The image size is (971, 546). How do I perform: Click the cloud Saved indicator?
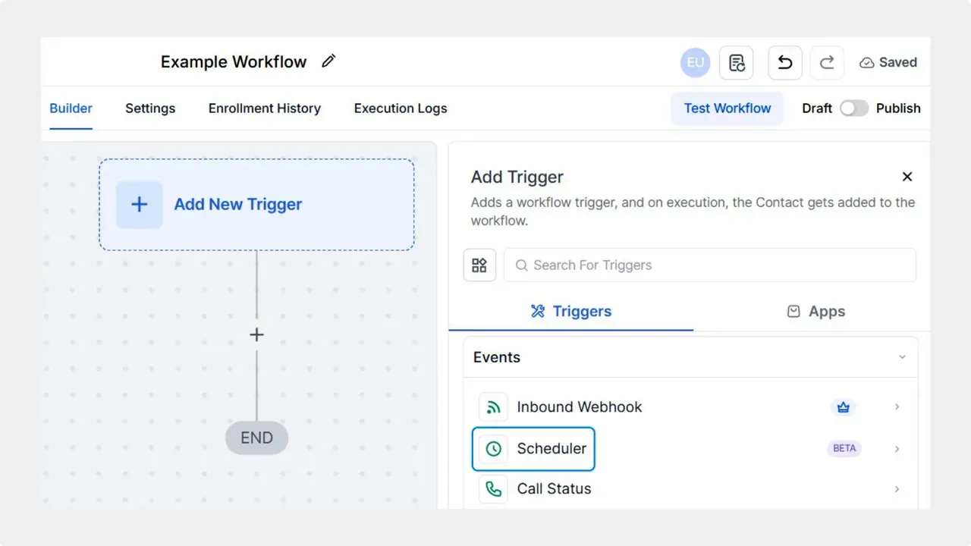click(x=887, y=62)
